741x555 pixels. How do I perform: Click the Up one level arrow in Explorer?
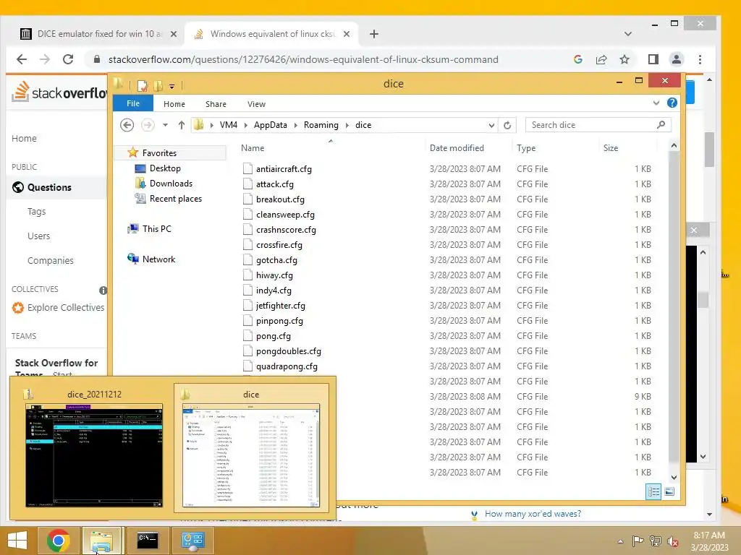182,125
